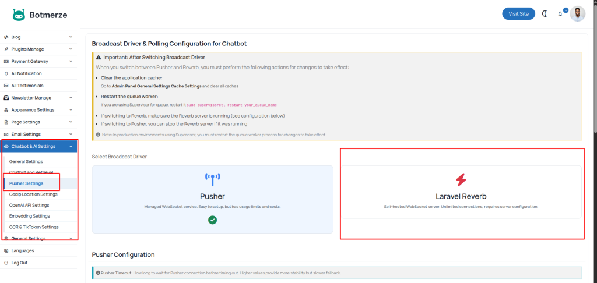Open notifications via the bell icon
597x283 pixels.
coord(560,14)
